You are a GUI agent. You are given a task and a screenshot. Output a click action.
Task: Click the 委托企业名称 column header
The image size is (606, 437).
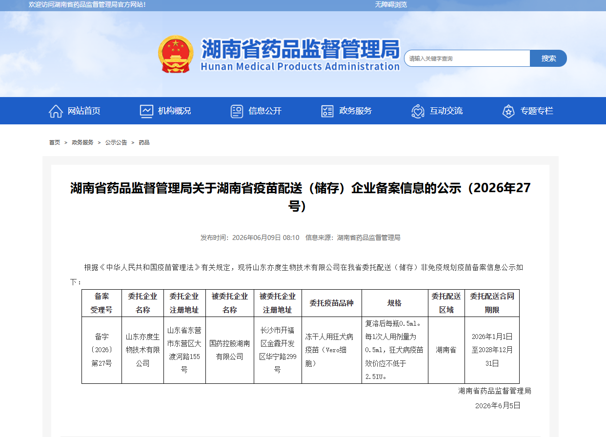pyautogui.click(x=142, y=303)
